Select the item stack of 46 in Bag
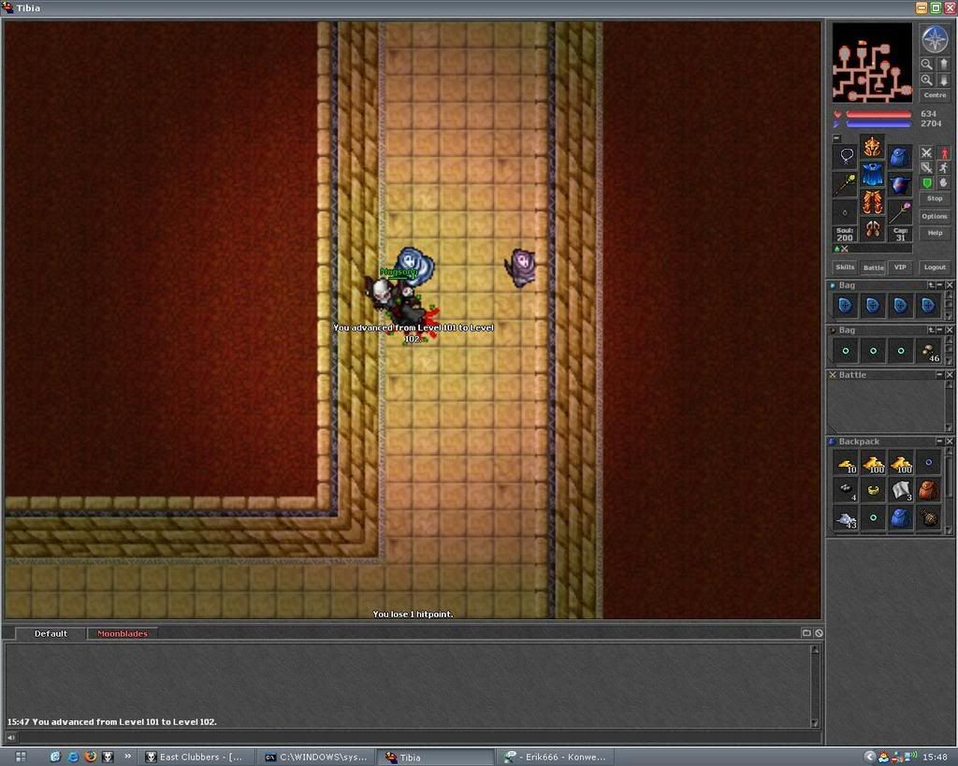 (x=929, y=352)
